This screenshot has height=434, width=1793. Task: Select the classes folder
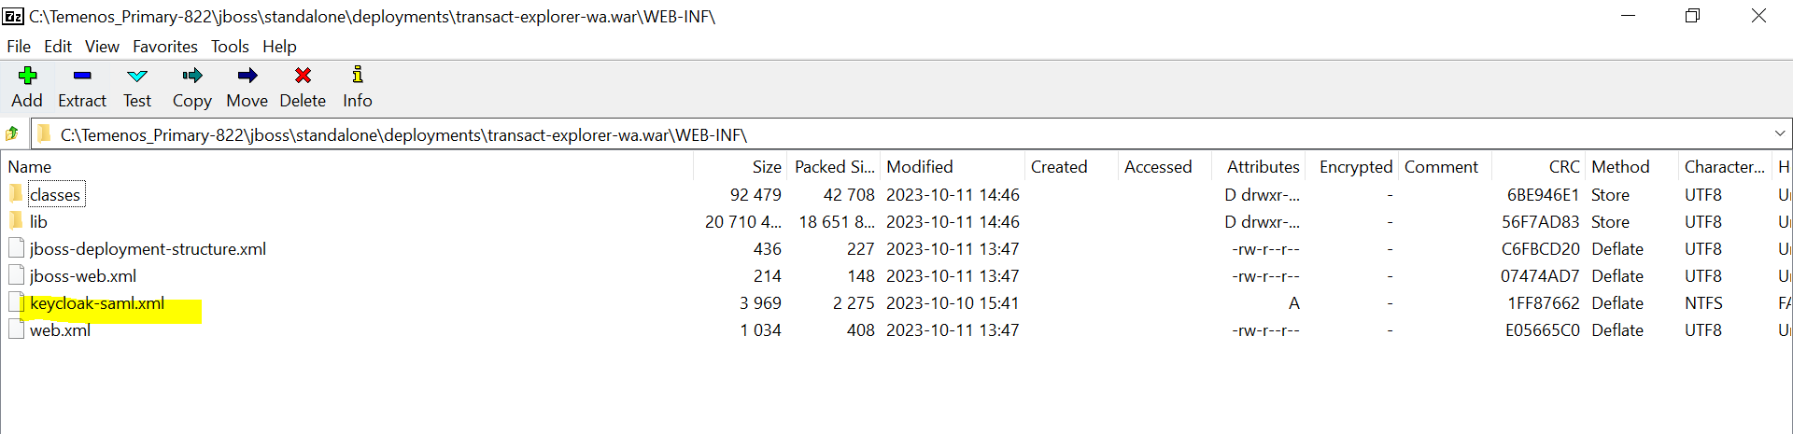55,195
